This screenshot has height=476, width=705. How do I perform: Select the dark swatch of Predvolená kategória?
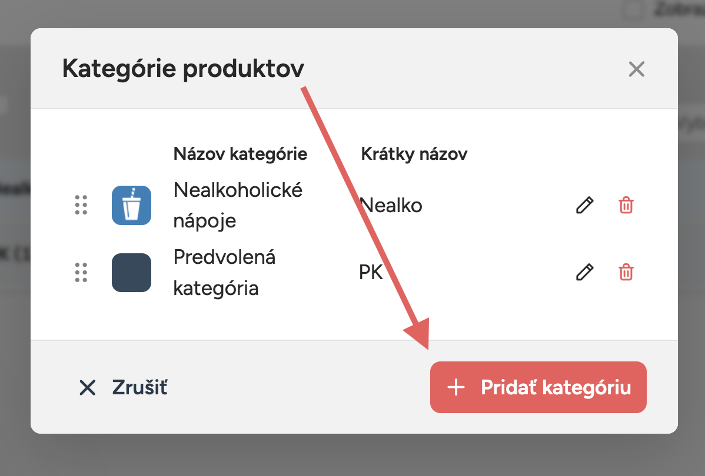(131, 273)
